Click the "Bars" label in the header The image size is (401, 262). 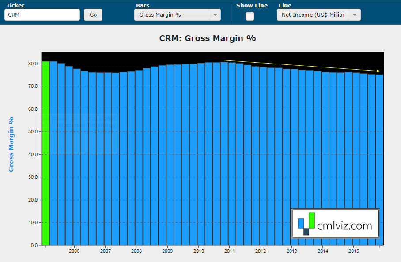(x=143, y=5)
